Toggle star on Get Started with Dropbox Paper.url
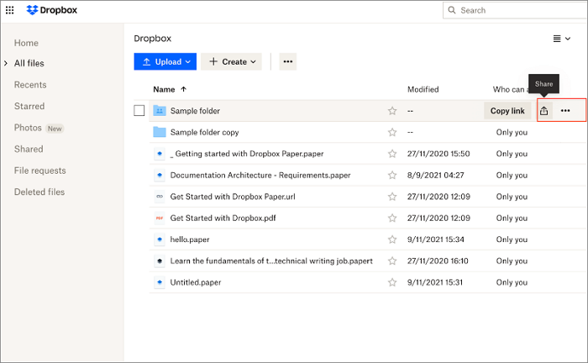 [x=391, y=197]
